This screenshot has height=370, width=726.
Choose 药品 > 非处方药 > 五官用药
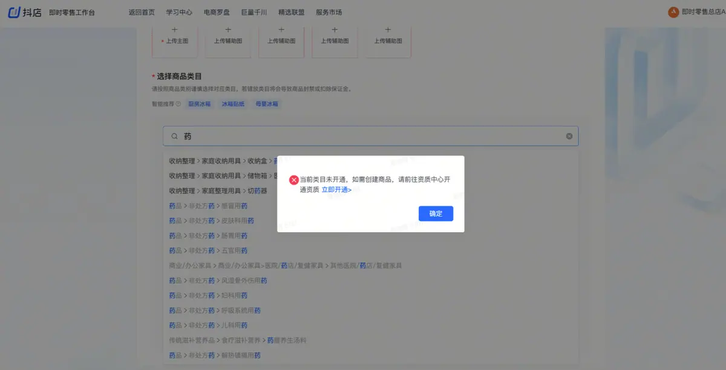[x=209, y=250]
